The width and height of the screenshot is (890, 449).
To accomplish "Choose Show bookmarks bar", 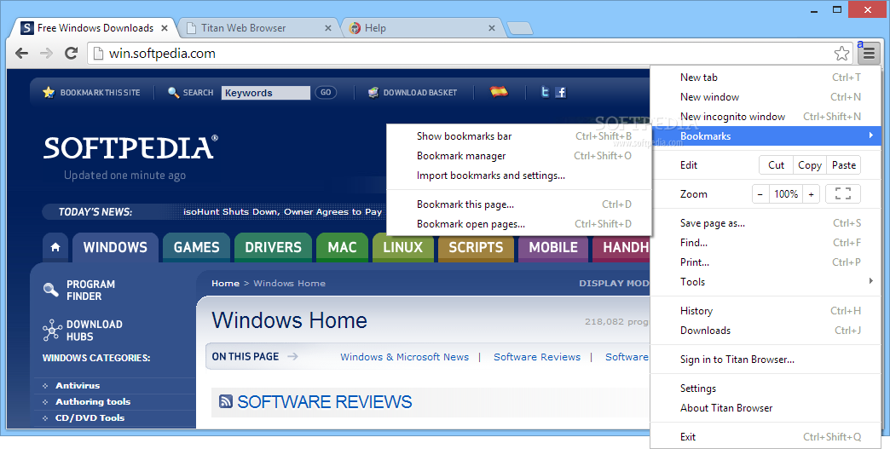I will tap(519, 136).
